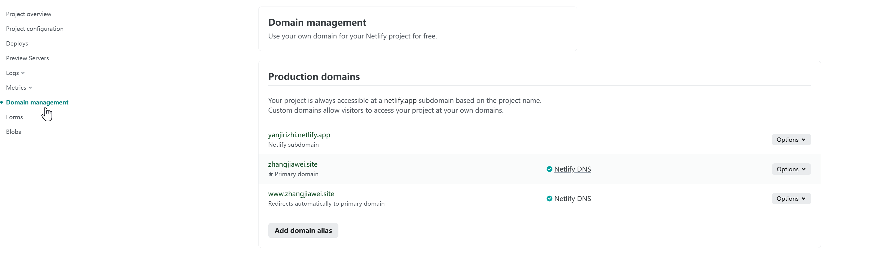
Task: Open Options dropdown for yanjirizhi.netlify.app
Action: tap(791, 140)
